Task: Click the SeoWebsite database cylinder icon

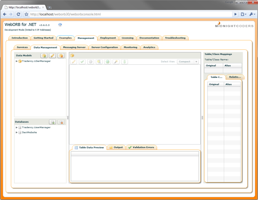Action: 20,132
